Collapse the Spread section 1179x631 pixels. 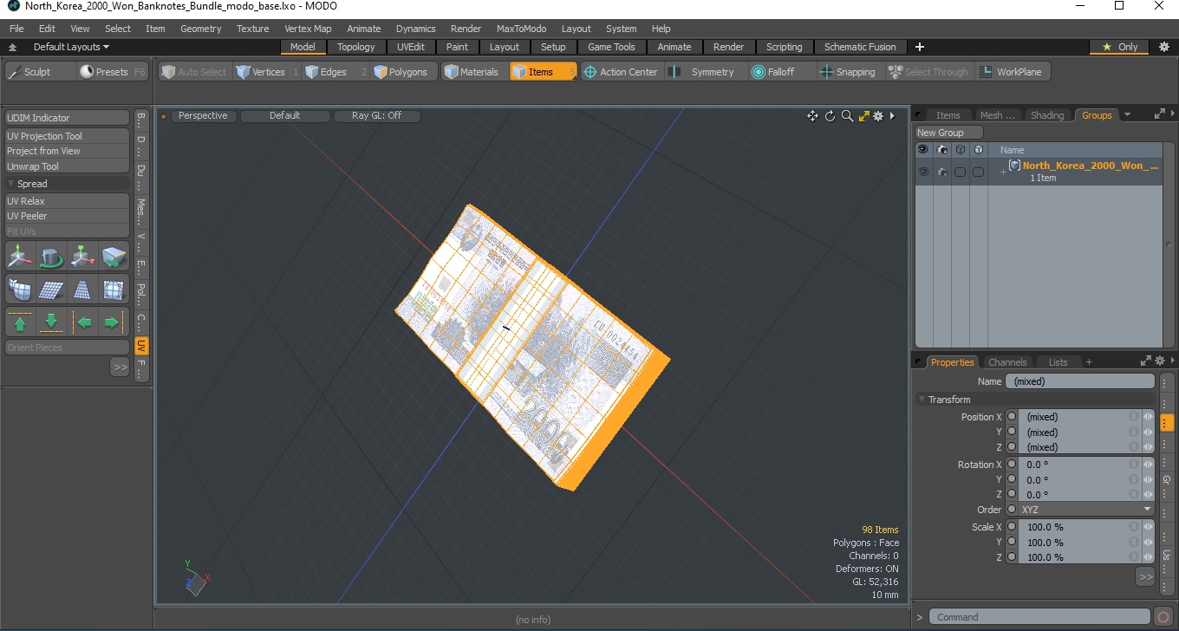click(10, 184)
